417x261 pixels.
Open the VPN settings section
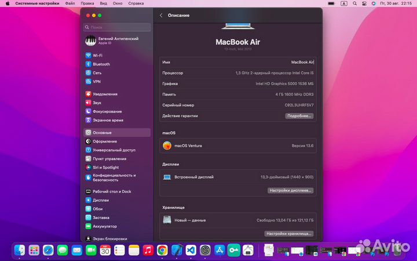click(x=93, y=82)
